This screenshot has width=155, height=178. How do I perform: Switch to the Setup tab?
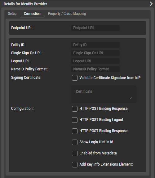pos(12,14)
